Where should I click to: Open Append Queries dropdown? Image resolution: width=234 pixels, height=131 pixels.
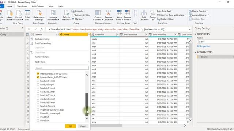click(199, 15)
